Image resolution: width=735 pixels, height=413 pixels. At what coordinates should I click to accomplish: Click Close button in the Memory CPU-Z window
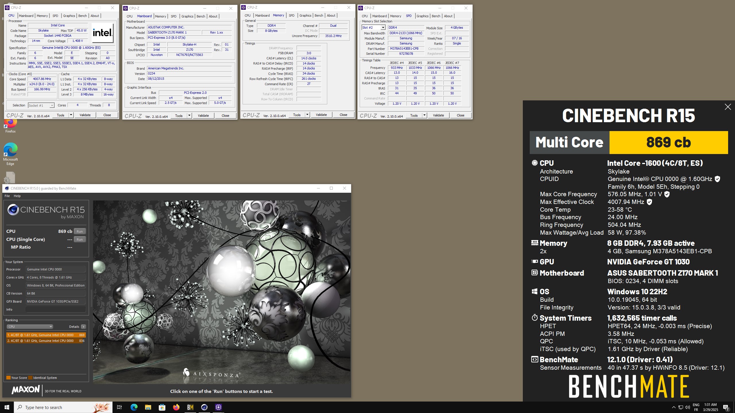(343, 115)
